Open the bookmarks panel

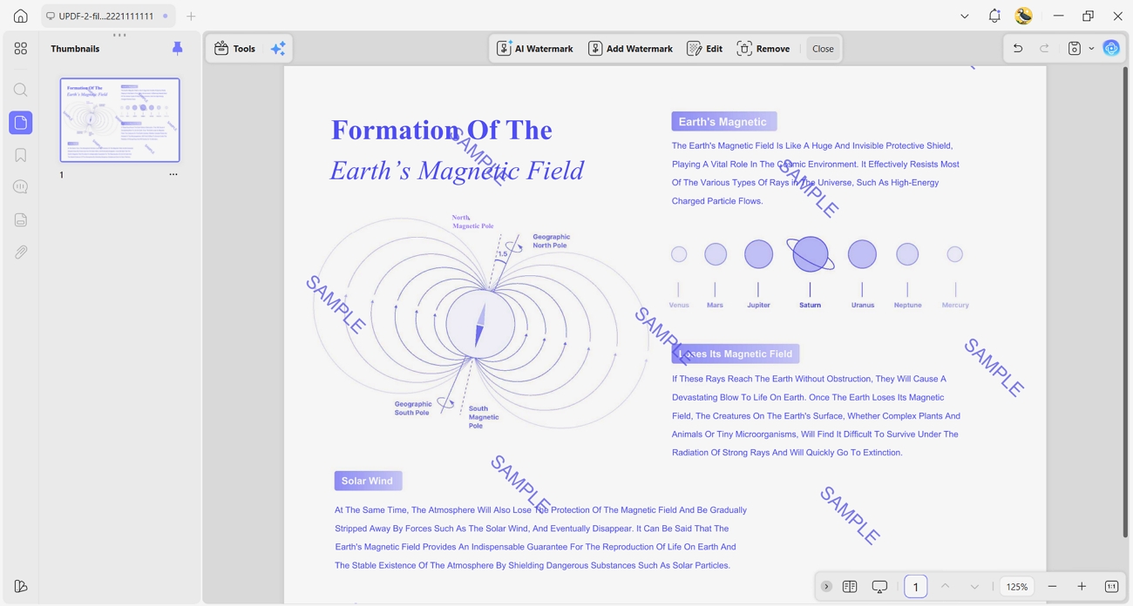click(21, 155)
